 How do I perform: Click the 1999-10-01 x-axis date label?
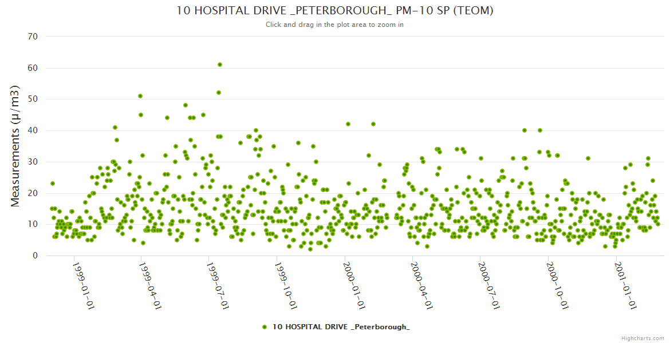tap(285, 286)
